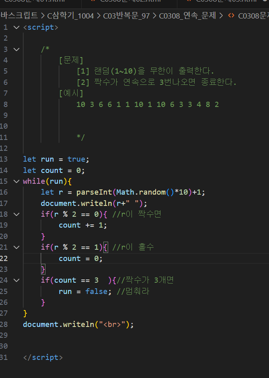269x378 pixels.
Task: Click the yellow closing brace of the while loop
Action: coord(25,313)
